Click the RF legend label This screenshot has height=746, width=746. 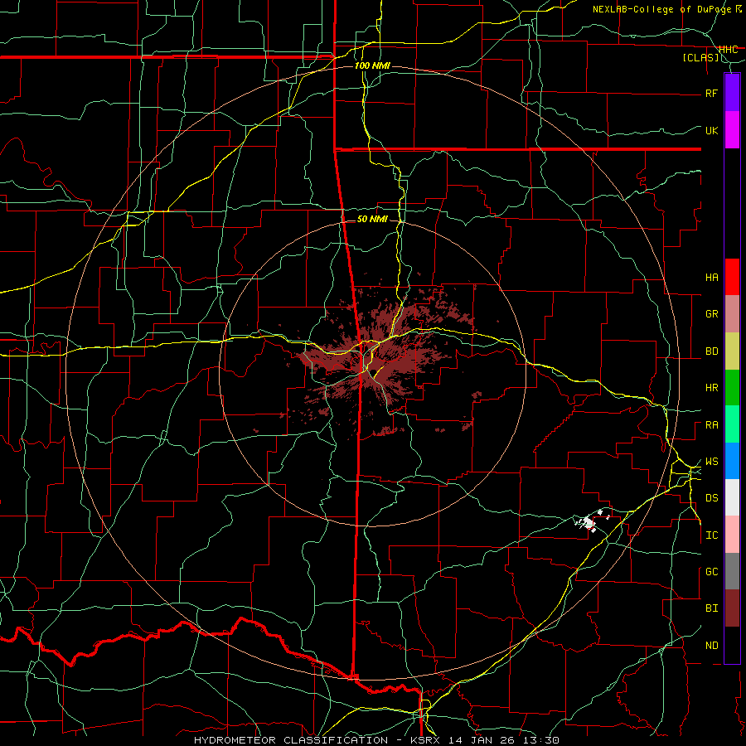pyautogui.click(x=711, y=93)
